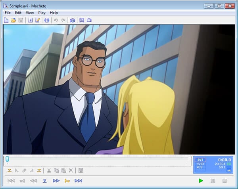Click the film reel stream icon
The image size is (238, 189).
tap(47, 20)
